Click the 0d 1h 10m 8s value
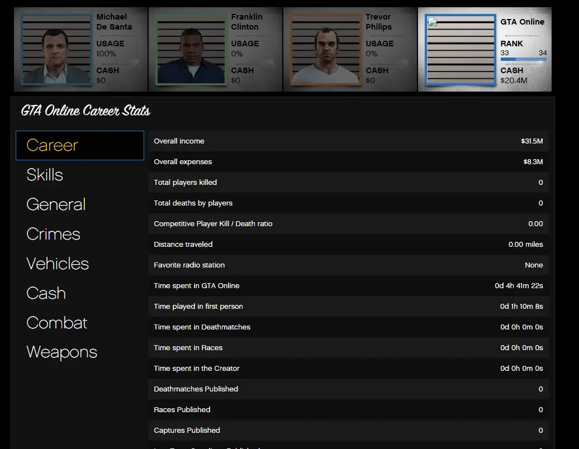579x449 pixels. pyautogui.click(x=521, y=306)
